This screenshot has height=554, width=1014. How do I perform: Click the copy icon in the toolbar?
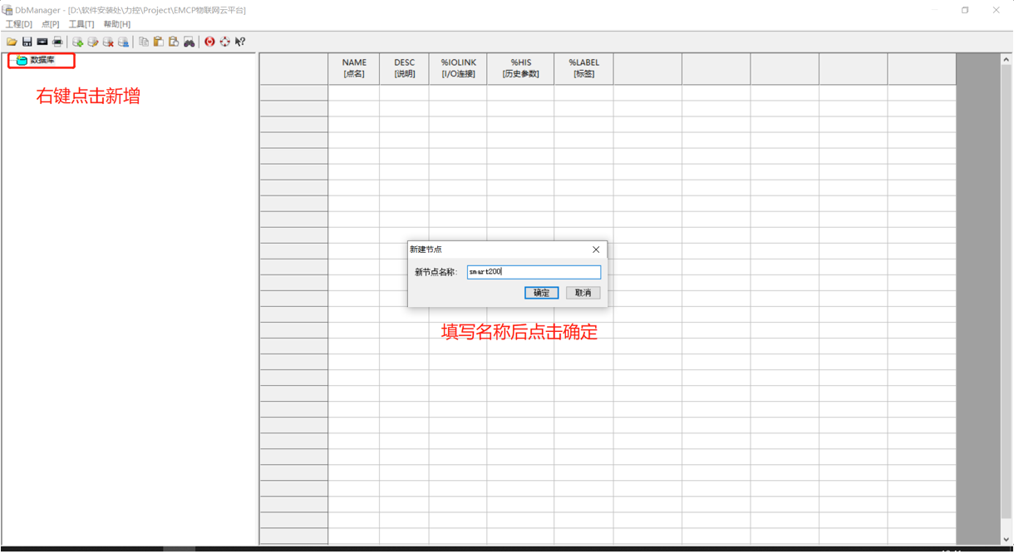pos(145,42)
